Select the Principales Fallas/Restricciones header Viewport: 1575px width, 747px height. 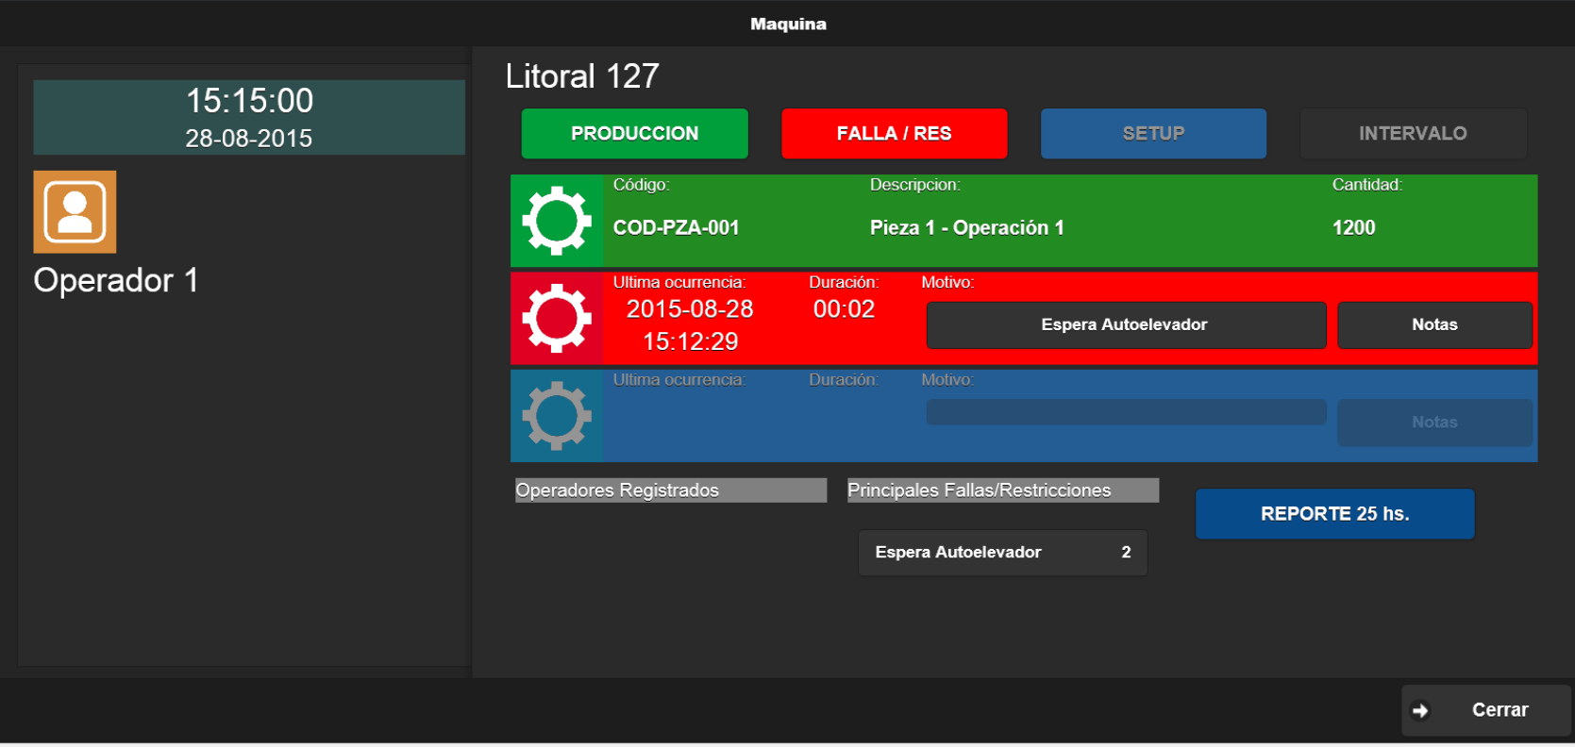point(1002,490)
